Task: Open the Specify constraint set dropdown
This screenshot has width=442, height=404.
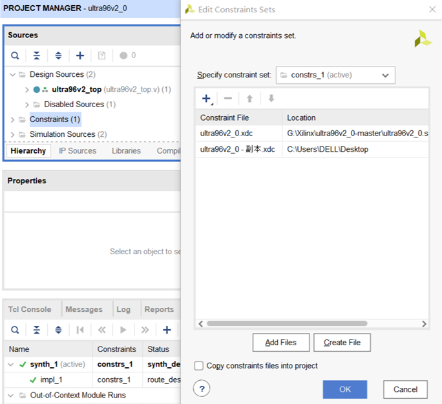Action: pyautogui.click(x=335, y=75)
